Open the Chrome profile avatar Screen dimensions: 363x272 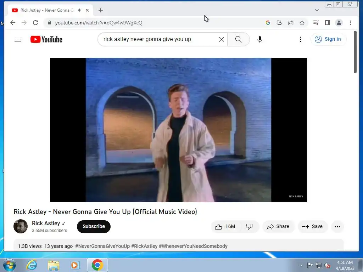point(339,23)
